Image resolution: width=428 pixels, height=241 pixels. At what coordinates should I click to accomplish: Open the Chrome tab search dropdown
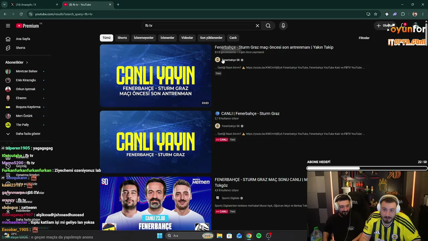click(4, 5)
